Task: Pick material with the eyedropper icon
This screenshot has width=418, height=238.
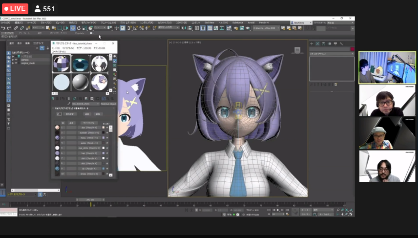Action: (69, 104)
